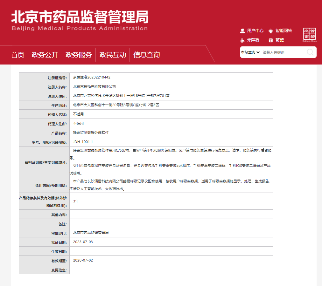Click the product name 睡眠监测数据处理软件 cell
This screenshot has width=322, height=286.
click(91, 133)
